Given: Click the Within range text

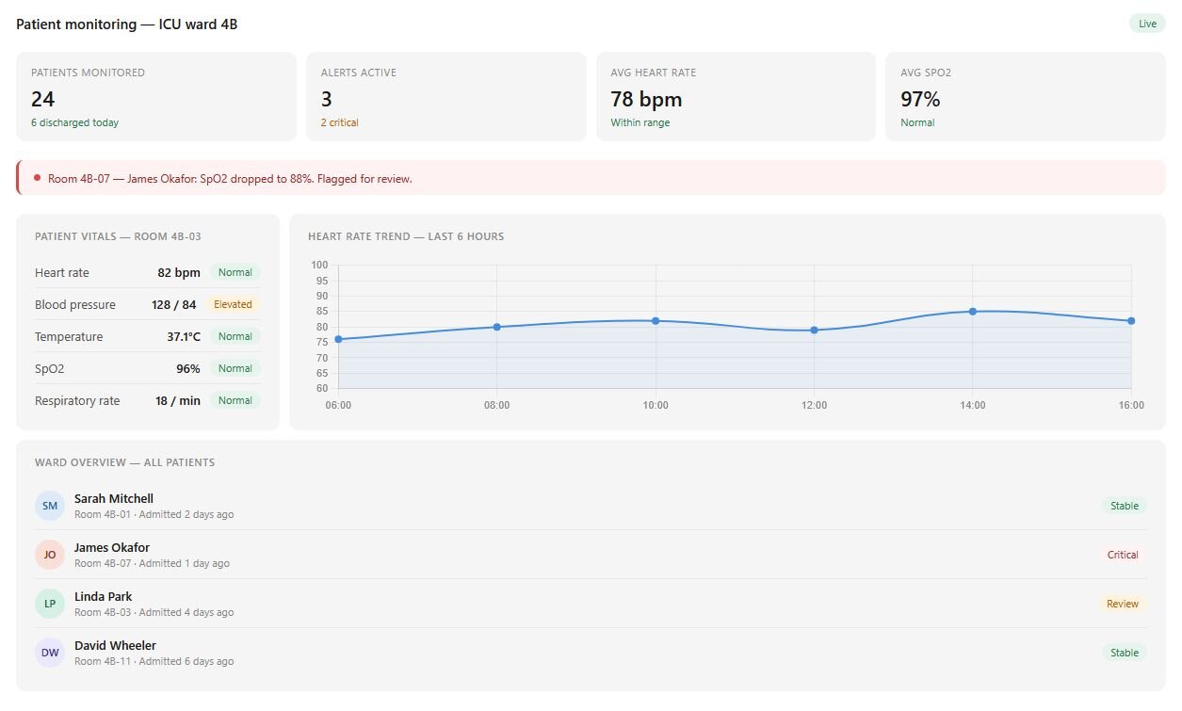Looking at the screenshot, I should [640, 122].
